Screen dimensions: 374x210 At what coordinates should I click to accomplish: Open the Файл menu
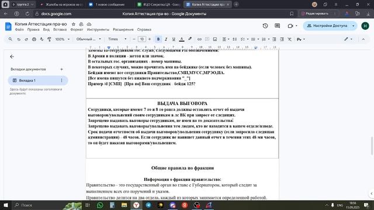pos(19,30)
